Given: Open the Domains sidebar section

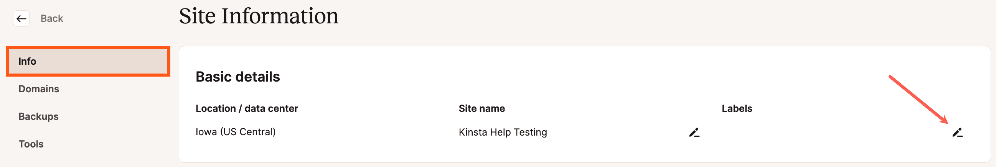Looking at the screenshot, I should (x=39, y=89).
